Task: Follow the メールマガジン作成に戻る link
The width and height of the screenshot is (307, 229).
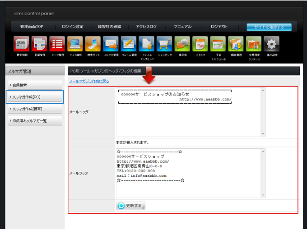Action: pos(89,81)
